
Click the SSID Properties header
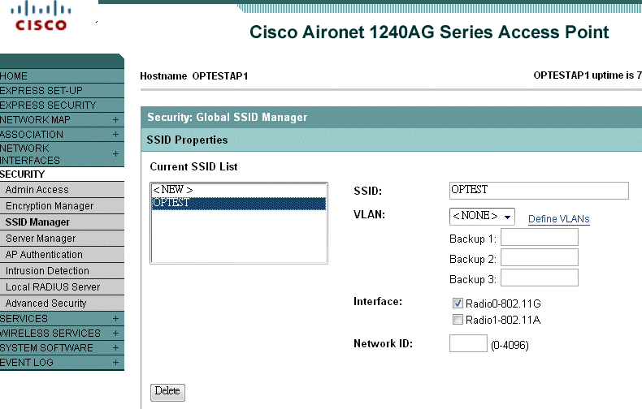click(x=187, y=140)
